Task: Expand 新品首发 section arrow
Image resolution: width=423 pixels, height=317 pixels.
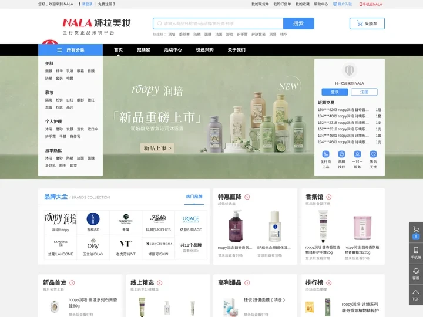Action: (x=72, y=283)
